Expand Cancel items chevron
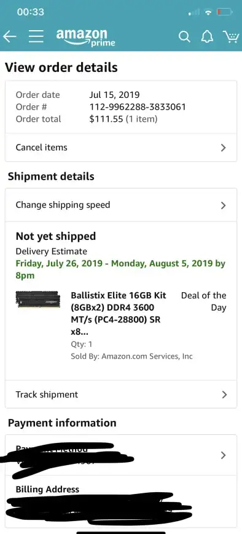 (x=224, y=148)
